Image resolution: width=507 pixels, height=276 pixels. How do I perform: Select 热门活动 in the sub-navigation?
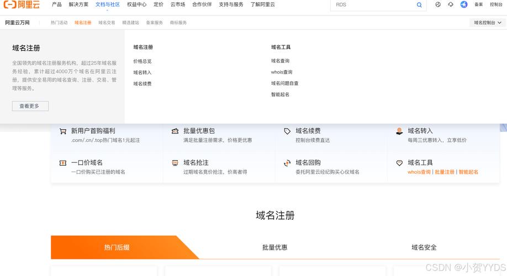(x=59, y=23)
